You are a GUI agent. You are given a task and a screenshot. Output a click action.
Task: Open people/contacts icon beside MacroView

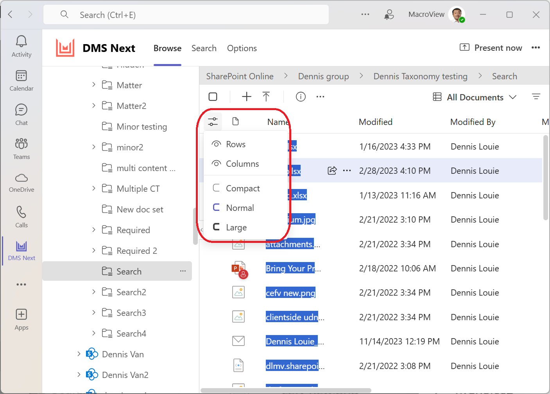pos(389,14)
